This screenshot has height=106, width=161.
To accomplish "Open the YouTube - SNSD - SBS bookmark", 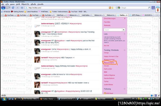I will pyautogui.click(x=78, y=12).
